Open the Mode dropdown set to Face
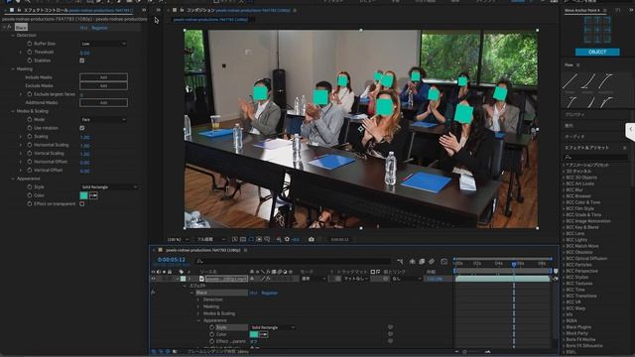The height and width of the screenshot is (357, 635). (103, 120)
